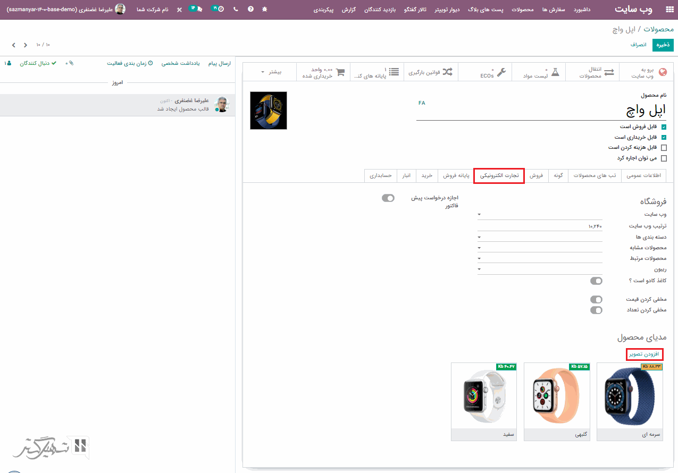Open point of sale list stat button
This screenshot has width=678, height=473.
(378, 72)
